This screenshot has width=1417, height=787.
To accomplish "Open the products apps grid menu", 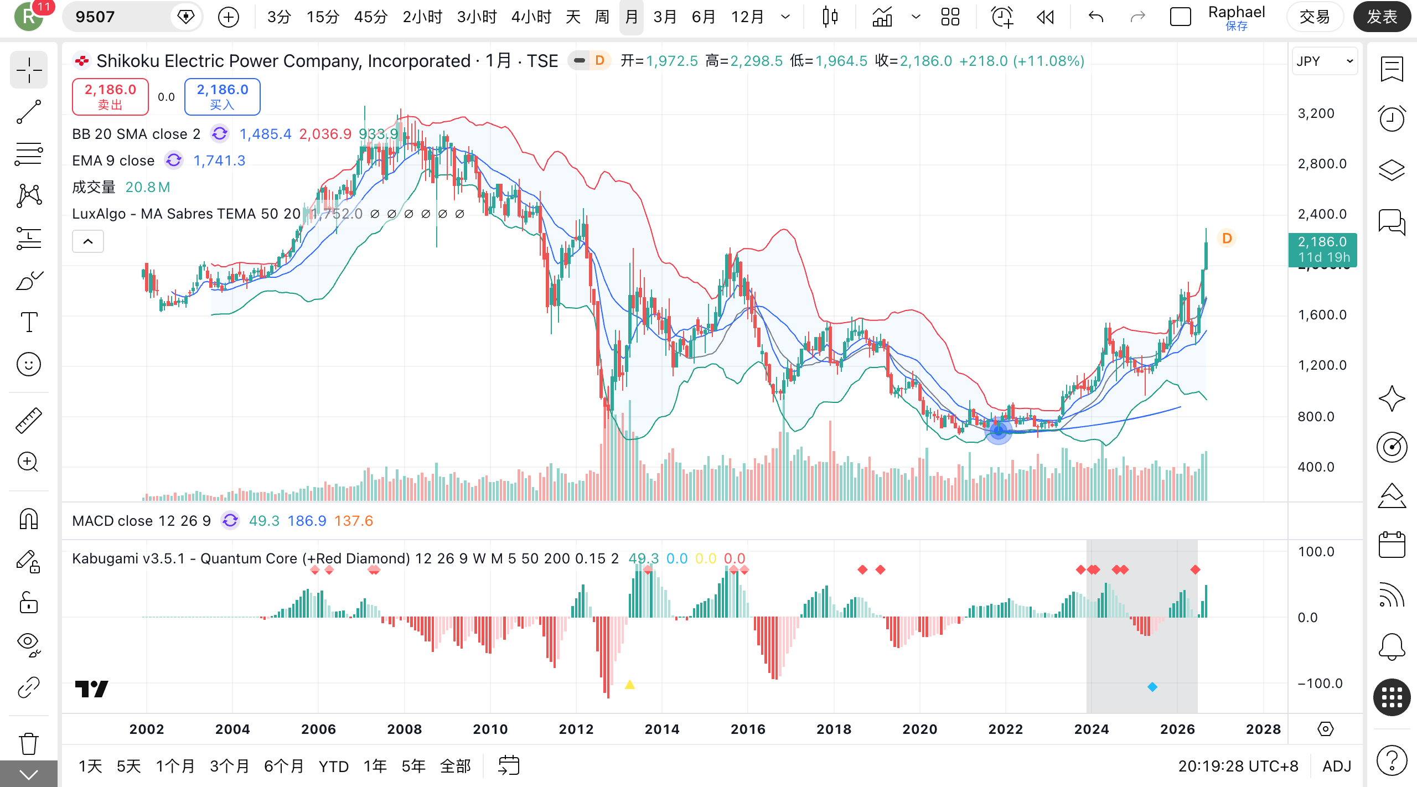I will (1392, 697).
